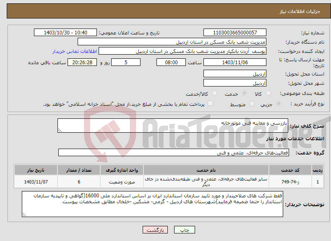Click the unit cell صورت وضعیت
331x241 pixels.
[x=122, y=182]
